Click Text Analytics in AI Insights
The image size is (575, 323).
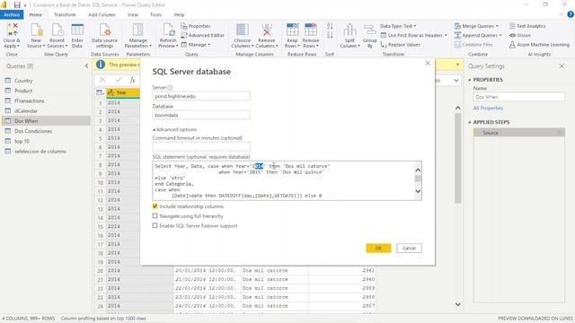click(527, 26)
